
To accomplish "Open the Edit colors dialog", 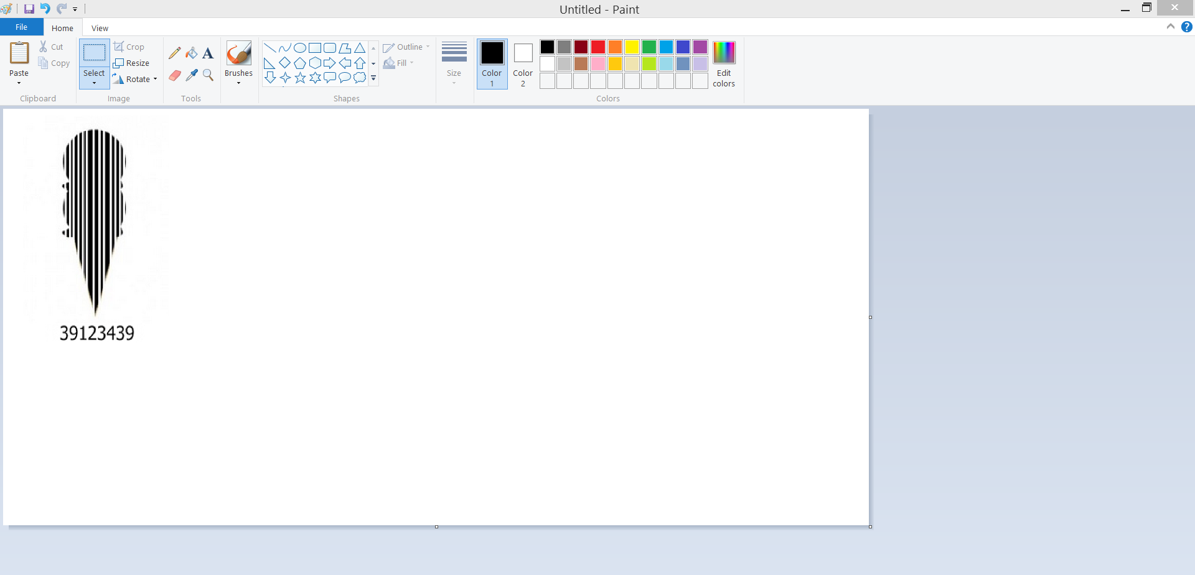I will pos(724,64).
